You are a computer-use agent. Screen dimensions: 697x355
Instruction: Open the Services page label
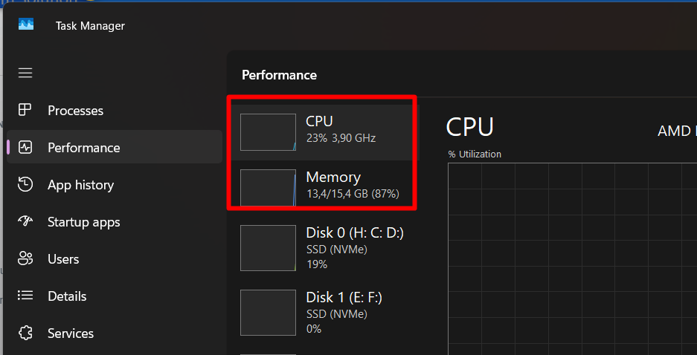coord(71,333)
